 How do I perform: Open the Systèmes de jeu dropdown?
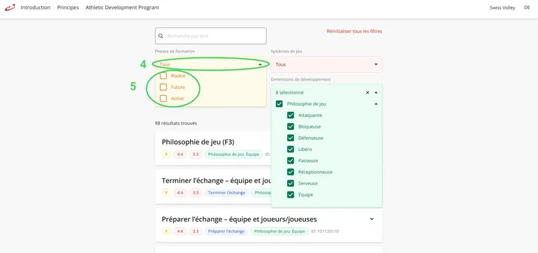tap(326, 64)
